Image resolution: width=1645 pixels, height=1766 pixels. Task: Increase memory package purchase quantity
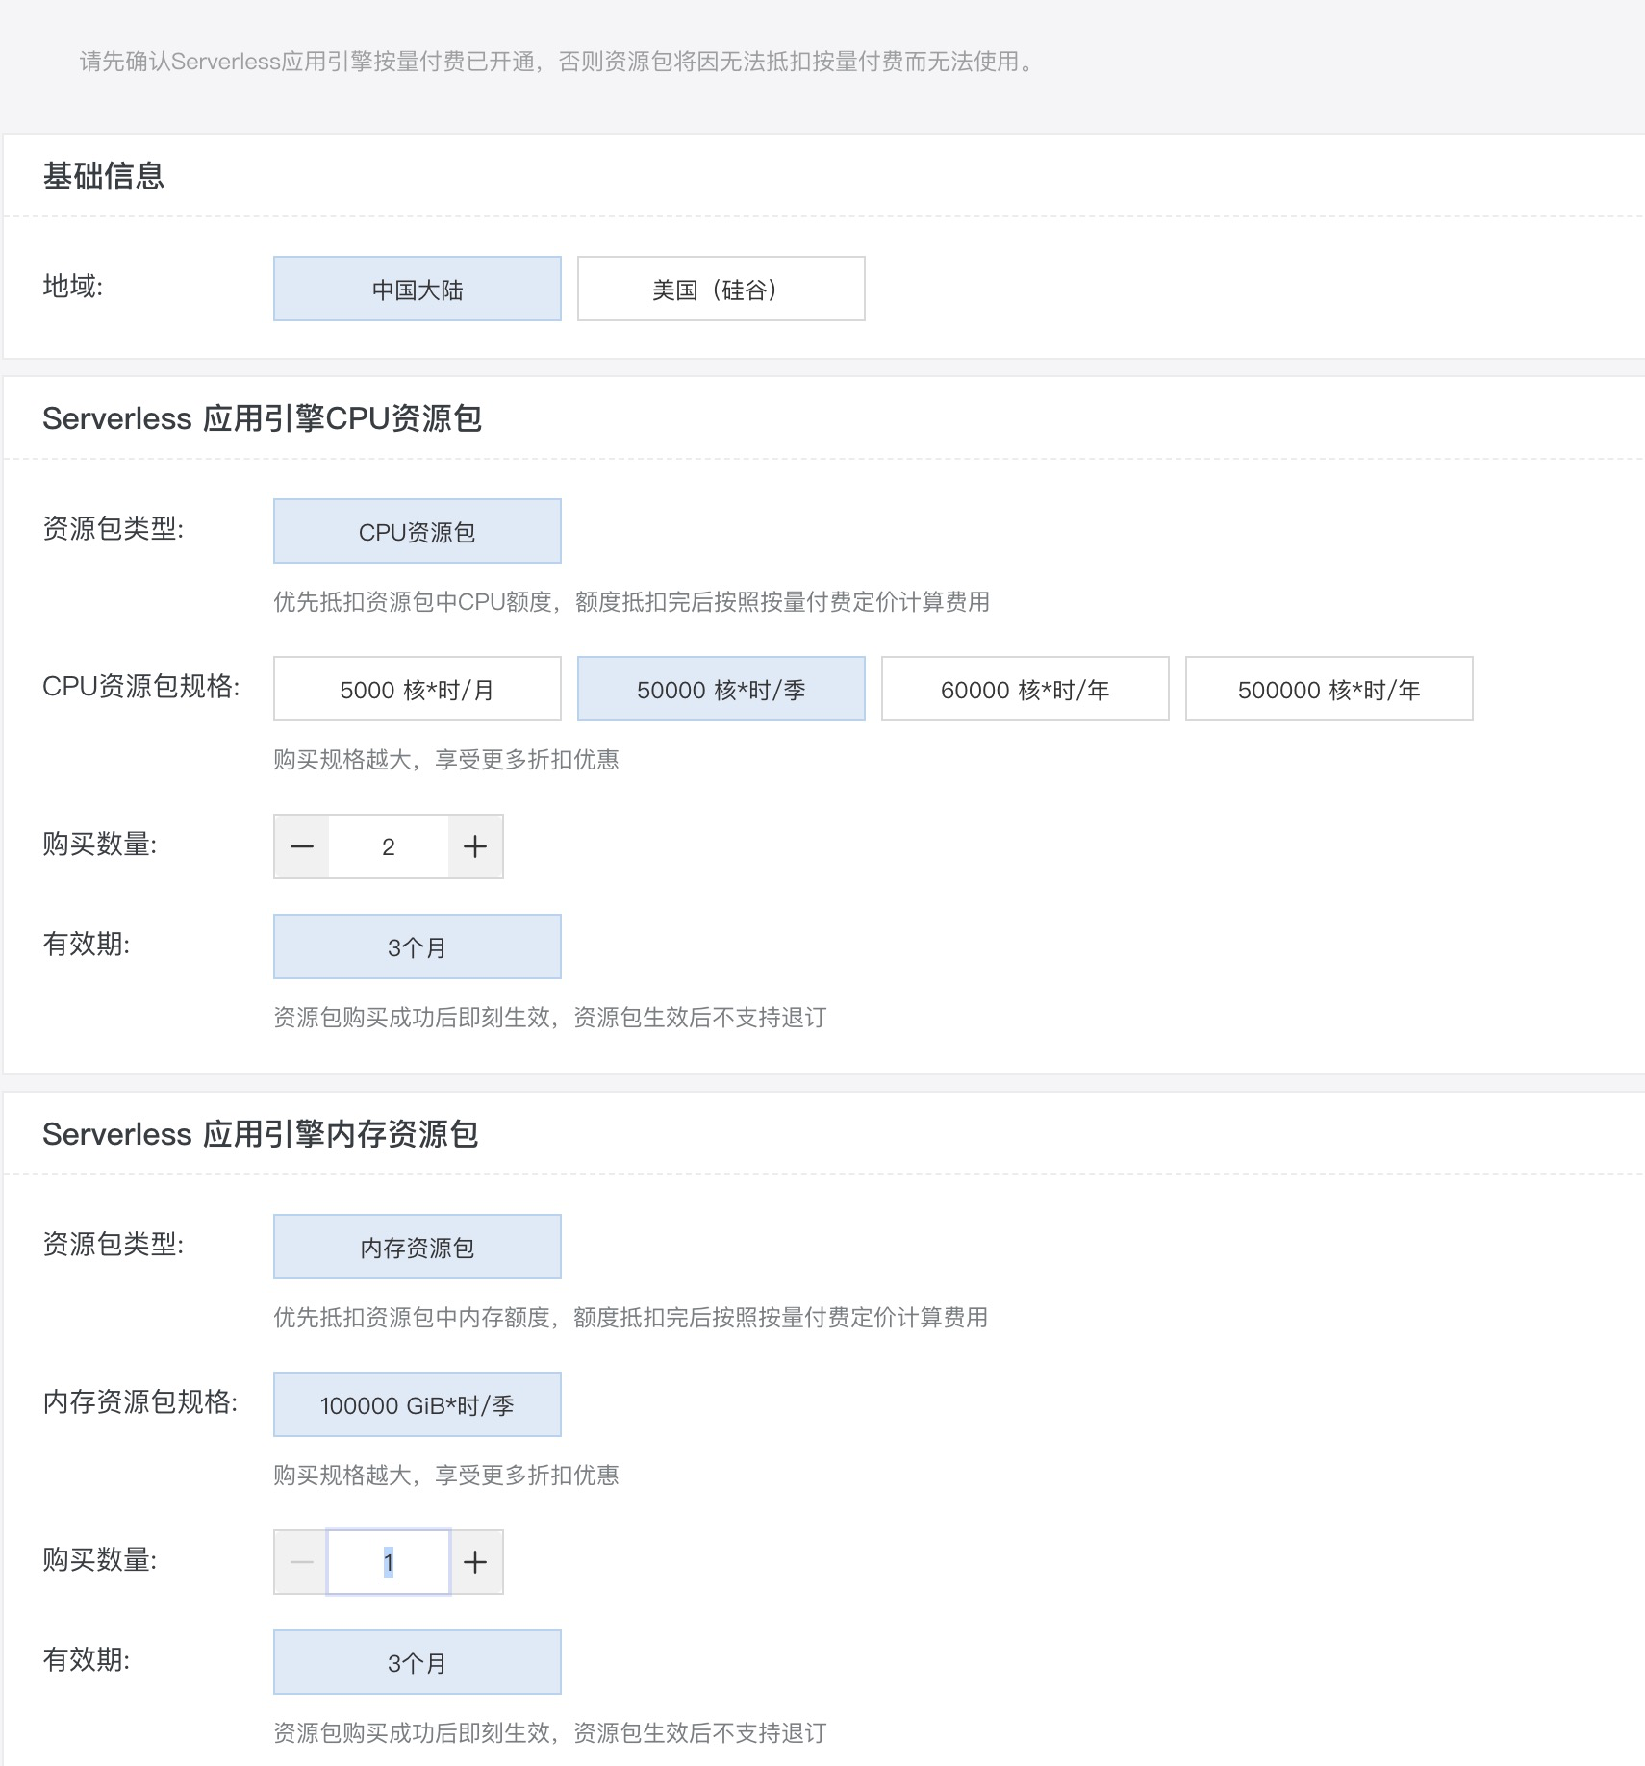click(475, 1562)
